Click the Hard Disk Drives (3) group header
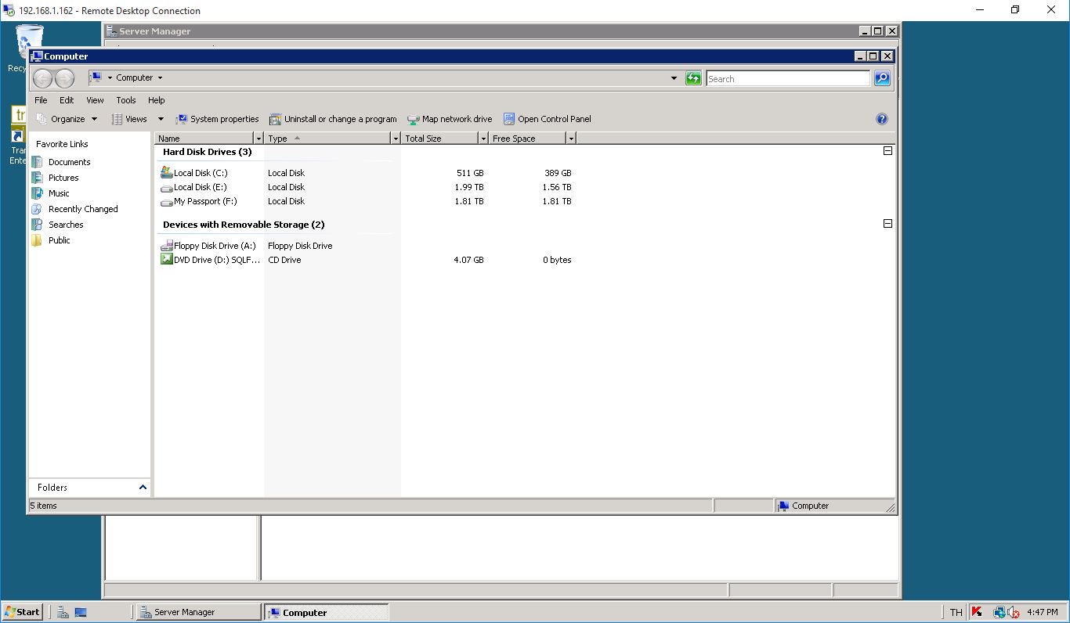 coord(208,152)
